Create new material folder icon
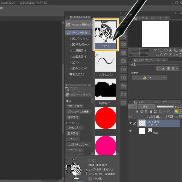 click(67, 89)
